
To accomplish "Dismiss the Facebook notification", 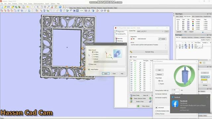I will pos(207,97).
